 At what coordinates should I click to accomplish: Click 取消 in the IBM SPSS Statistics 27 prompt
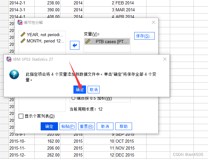[94, 90]
